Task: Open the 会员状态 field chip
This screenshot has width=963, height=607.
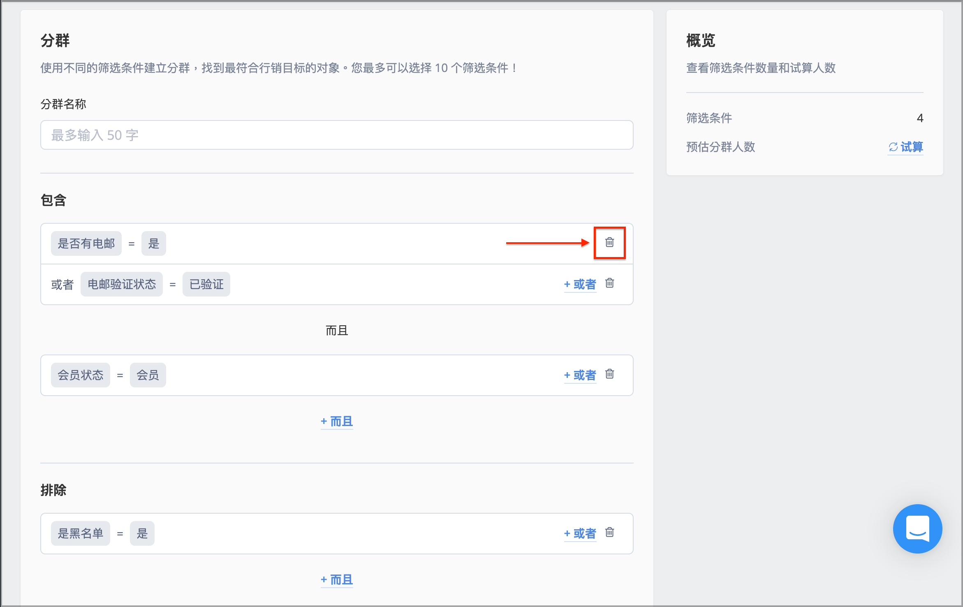Action: [81, 375]
